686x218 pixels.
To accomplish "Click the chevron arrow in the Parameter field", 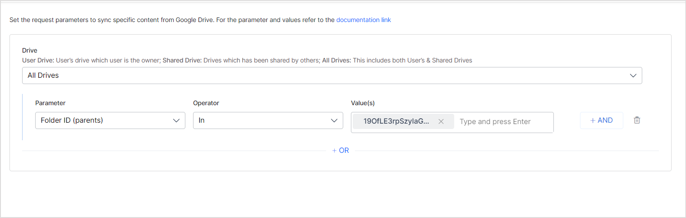I will pyautogui.click(x=176, y=120).
